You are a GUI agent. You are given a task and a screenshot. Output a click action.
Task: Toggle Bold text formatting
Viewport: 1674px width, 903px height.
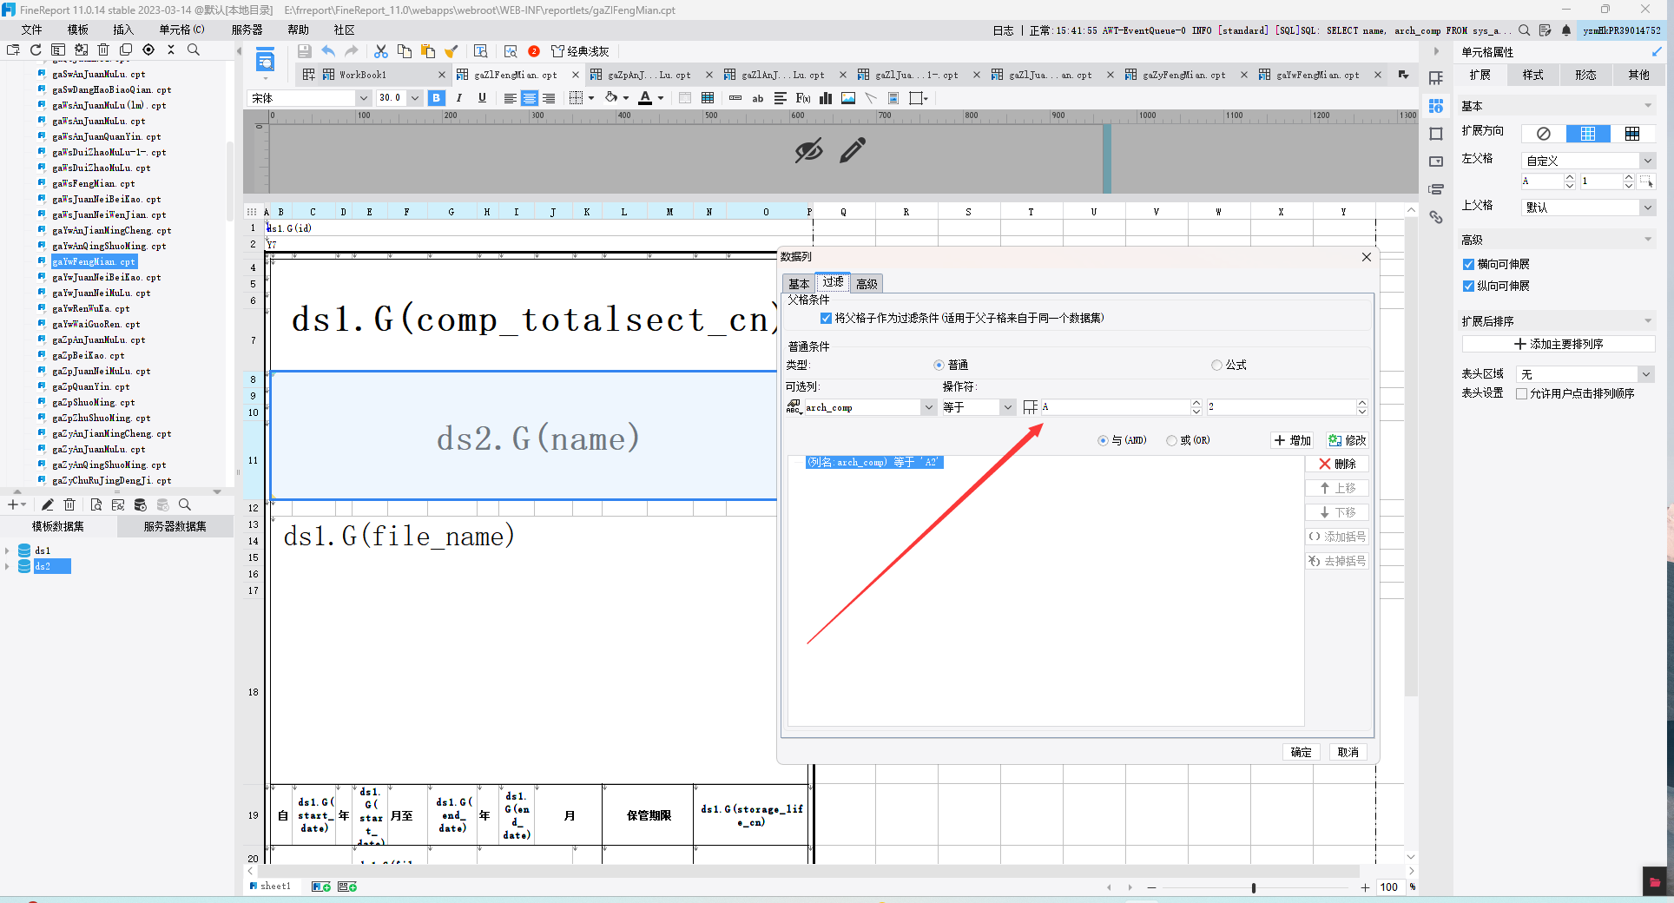pyautogui.click(x=437, y=98)
